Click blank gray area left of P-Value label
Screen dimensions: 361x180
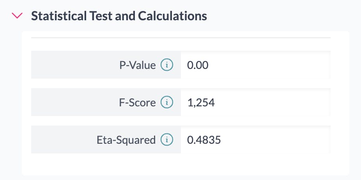[x=70, y=65]
